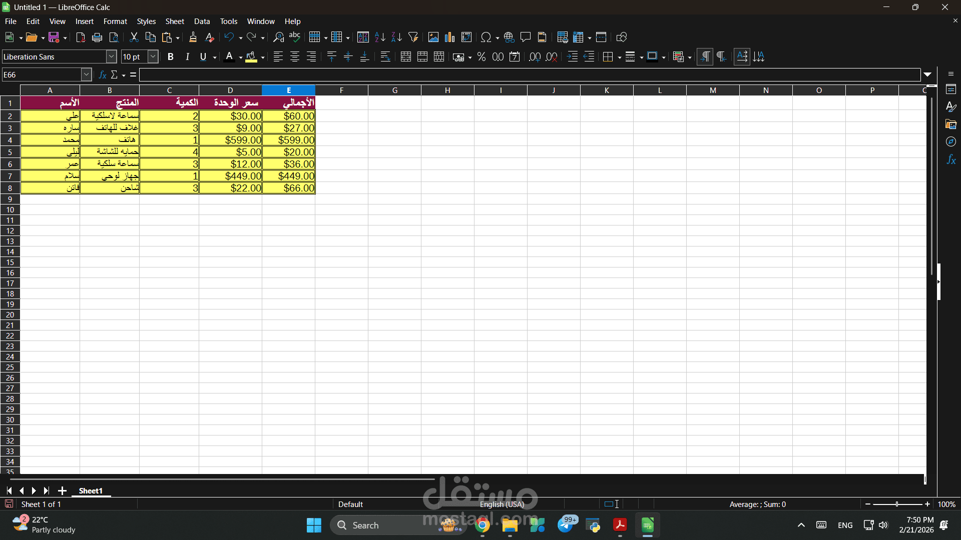This screenshot has height=540, width=961.
Task: Open the font color dropdown arrow
Action: [241, 57]
